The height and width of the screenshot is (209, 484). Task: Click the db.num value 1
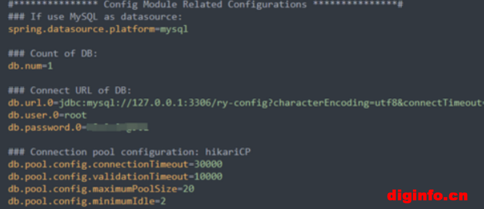pyautogui.click(x=50, y=66)
